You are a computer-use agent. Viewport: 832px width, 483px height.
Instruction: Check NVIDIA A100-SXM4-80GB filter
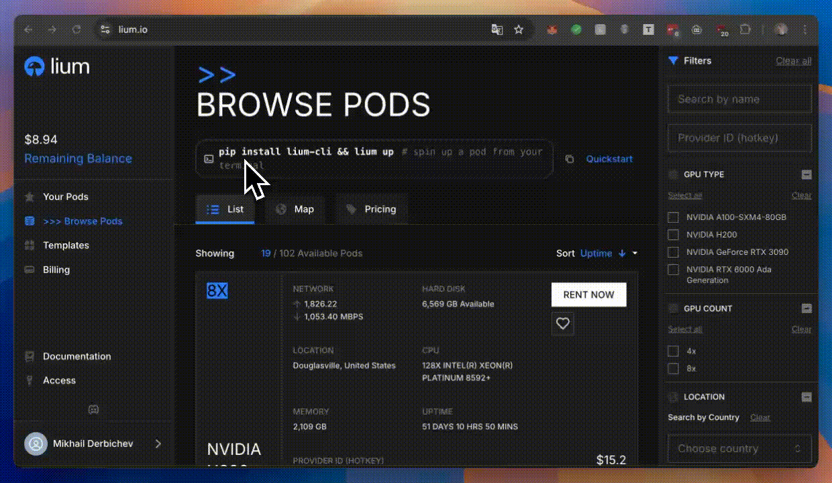click(674, 217)
